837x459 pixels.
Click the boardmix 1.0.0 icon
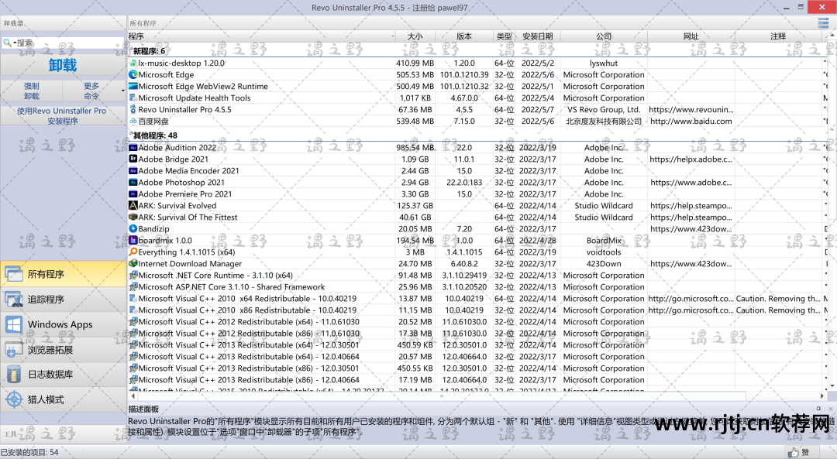(133, 241)
